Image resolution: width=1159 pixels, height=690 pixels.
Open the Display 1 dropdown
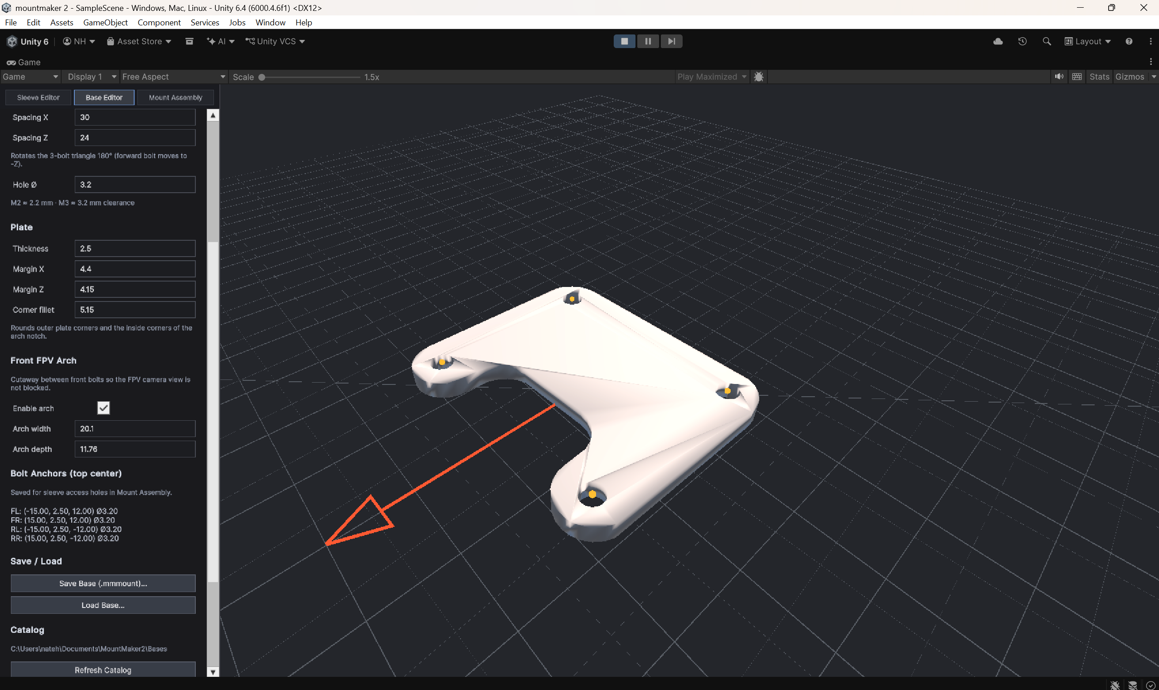point(91,77)
